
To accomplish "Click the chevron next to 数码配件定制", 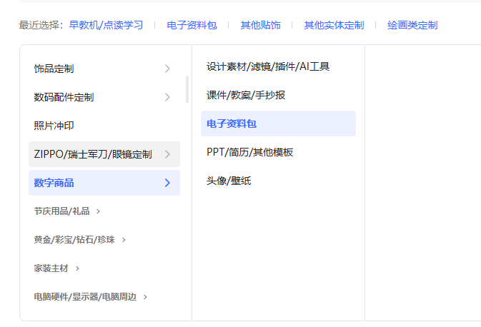I will 167,97.
